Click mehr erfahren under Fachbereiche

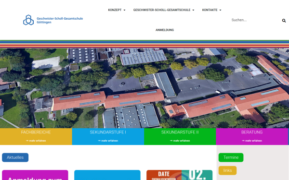(x=36, y=141)
